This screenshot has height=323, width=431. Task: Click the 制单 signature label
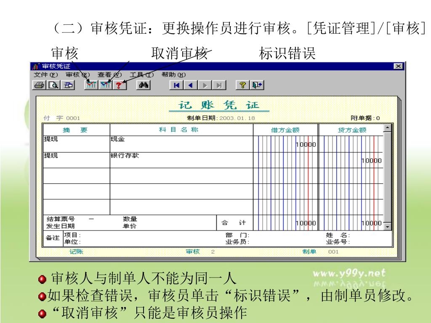309,252
